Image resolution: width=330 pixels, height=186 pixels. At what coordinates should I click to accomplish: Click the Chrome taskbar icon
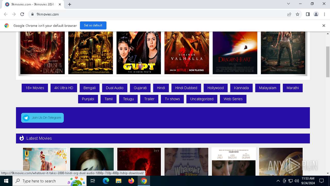pos(144,181)
